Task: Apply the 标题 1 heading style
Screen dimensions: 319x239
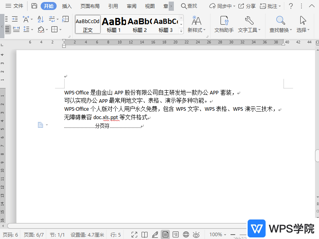Action: click(114, 25)
